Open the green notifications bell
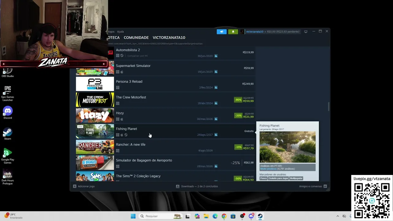 point(233,32)
